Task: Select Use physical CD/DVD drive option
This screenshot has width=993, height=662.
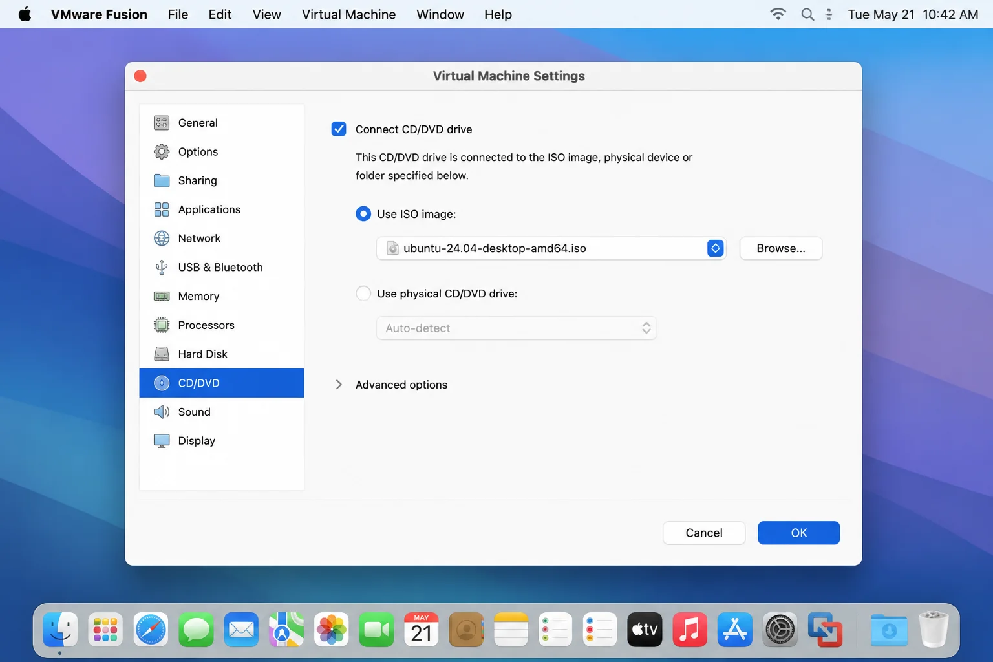Action: click(363, 294)
